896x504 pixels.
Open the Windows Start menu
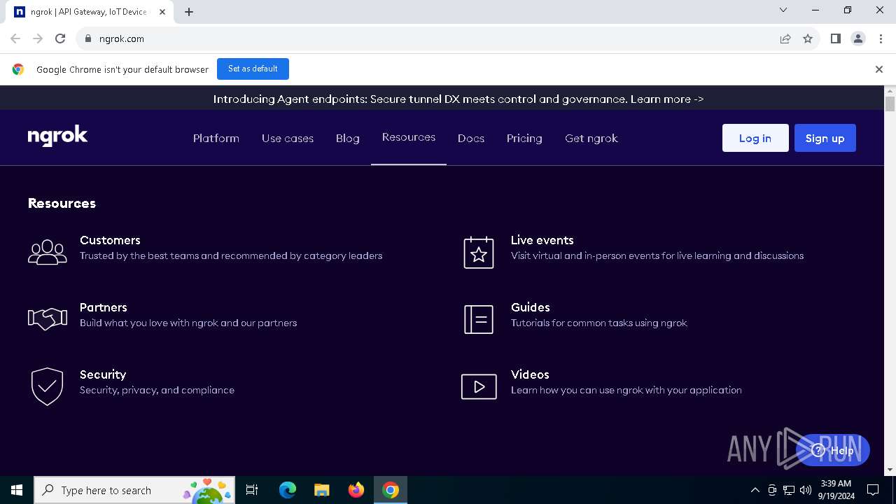[17, 490]
